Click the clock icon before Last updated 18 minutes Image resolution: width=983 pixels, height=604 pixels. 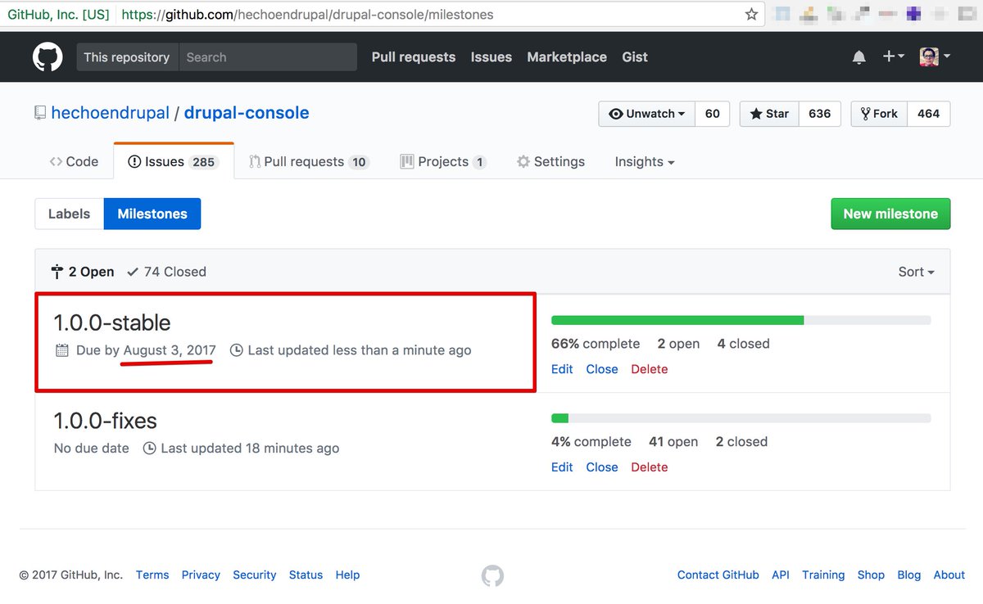(x=149, y=448)
